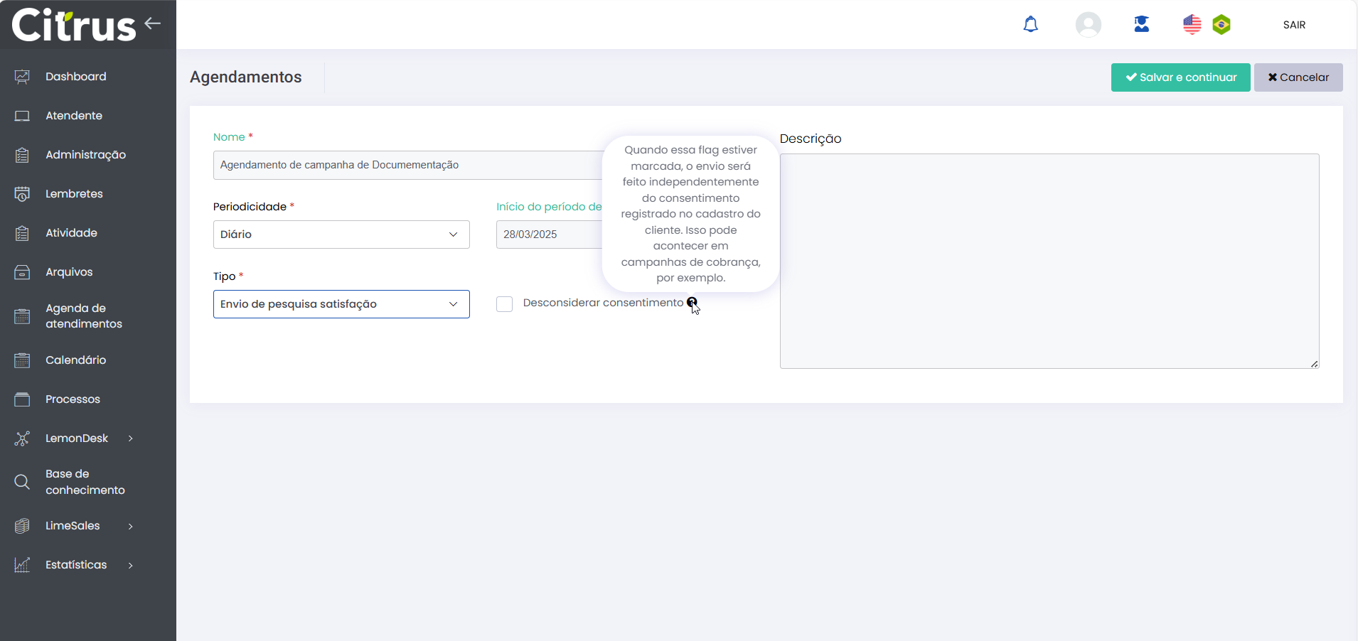Viewport: 1358px width, 641px height.
Task: Click the SAIR logout link
Action: point(1294,25)
